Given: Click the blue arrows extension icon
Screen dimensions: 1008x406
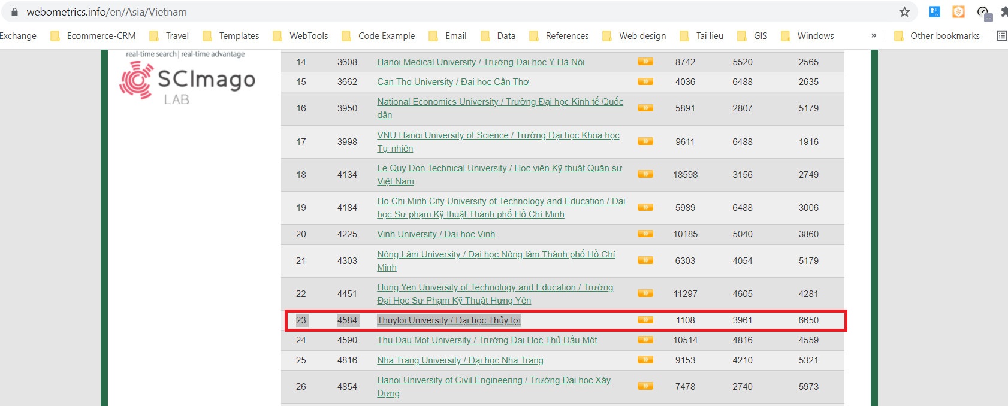Looking at the screenshot, I should 934,12.
